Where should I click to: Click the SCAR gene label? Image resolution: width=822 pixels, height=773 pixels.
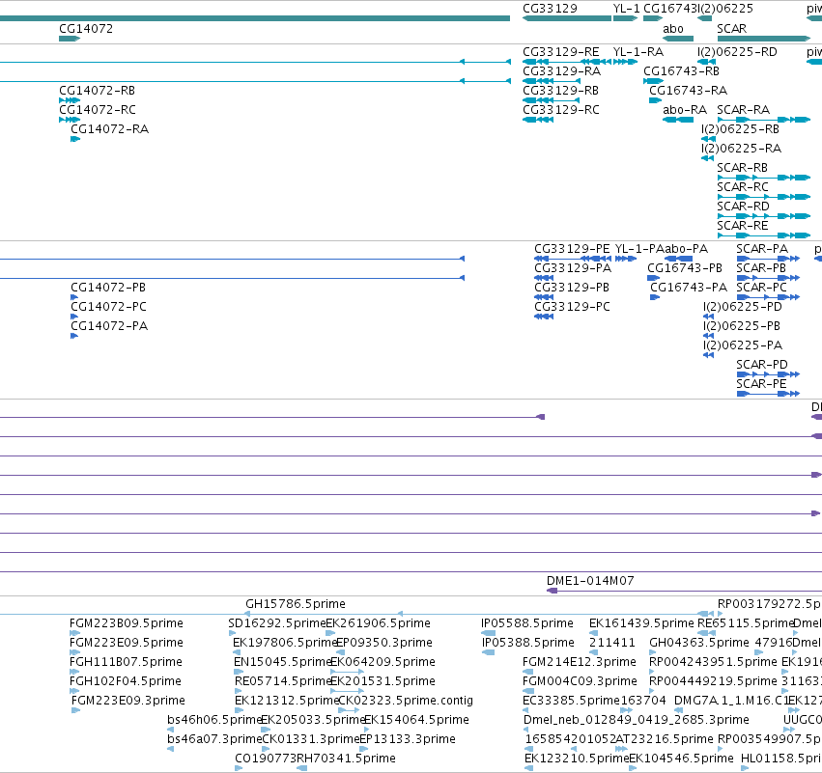732,29
